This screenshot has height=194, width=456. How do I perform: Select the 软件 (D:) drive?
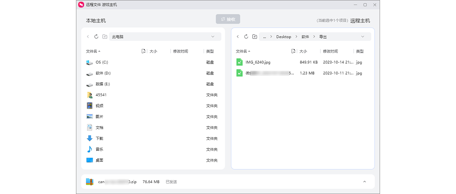153,73
